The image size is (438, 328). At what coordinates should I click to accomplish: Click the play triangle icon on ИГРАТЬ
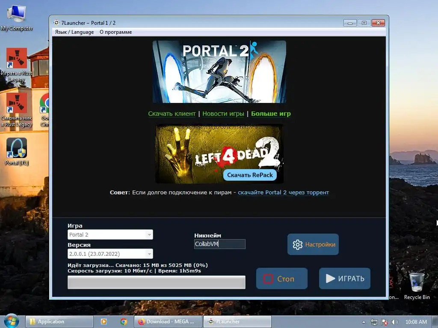pyautogui.click(x=330, y=278)
